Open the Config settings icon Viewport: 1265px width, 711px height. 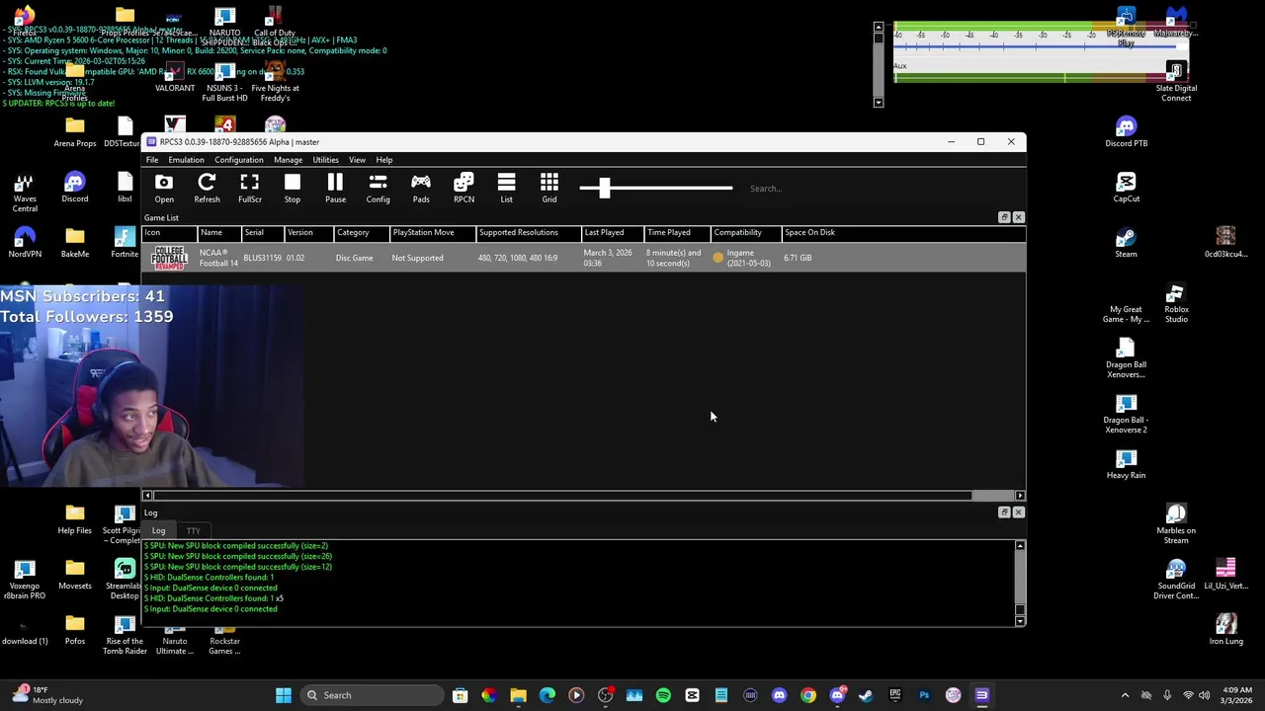(x=378, y=188)
